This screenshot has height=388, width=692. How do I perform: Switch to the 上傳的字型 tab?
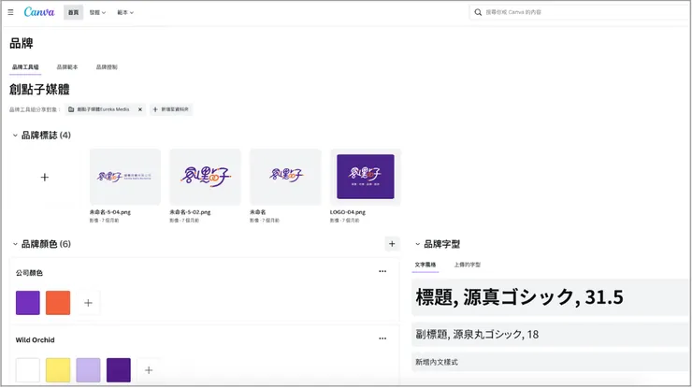click(x=467, y=265)
